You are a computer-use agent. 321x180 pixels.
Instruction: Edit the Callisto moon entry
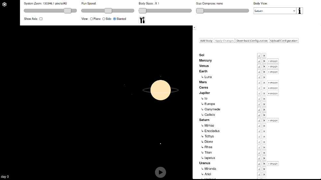click(x=259, y=115)
